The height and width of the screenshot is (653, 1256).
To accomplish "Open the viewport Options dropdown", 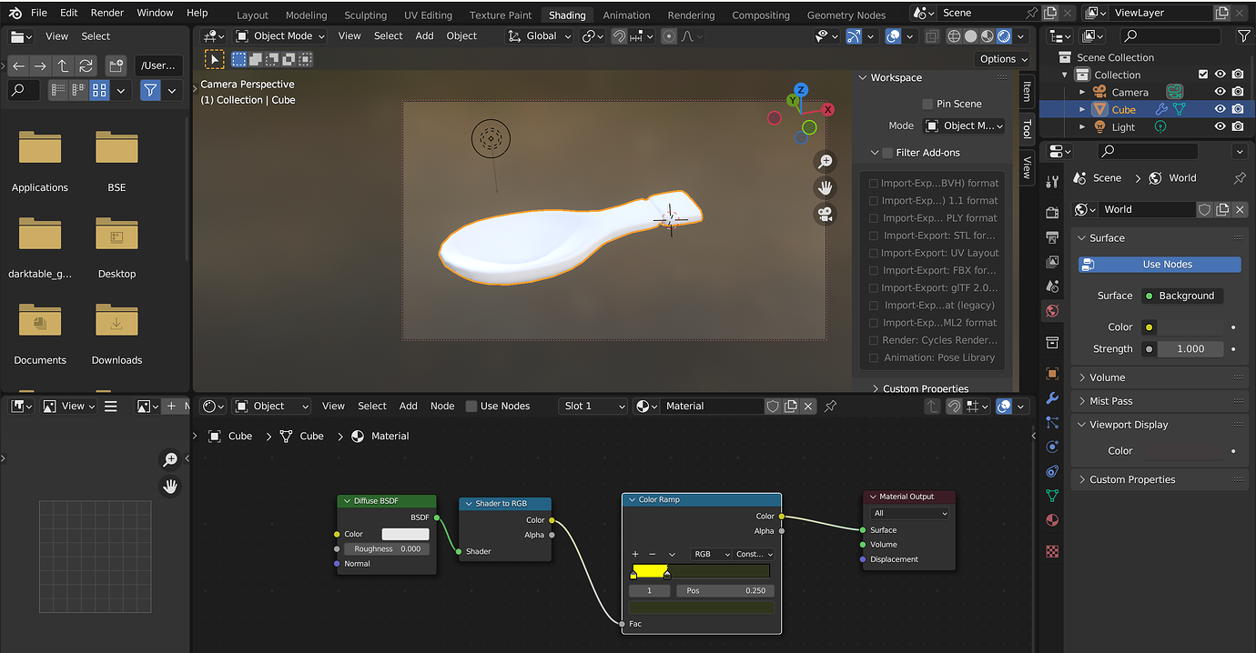I will point(1004,59).
